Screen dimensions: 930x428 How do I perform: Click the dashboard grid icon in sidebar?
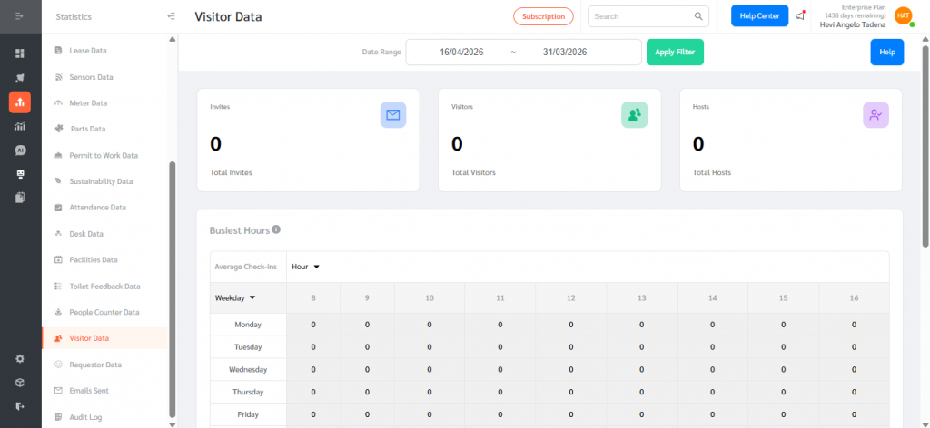click(x=20, y=53)
